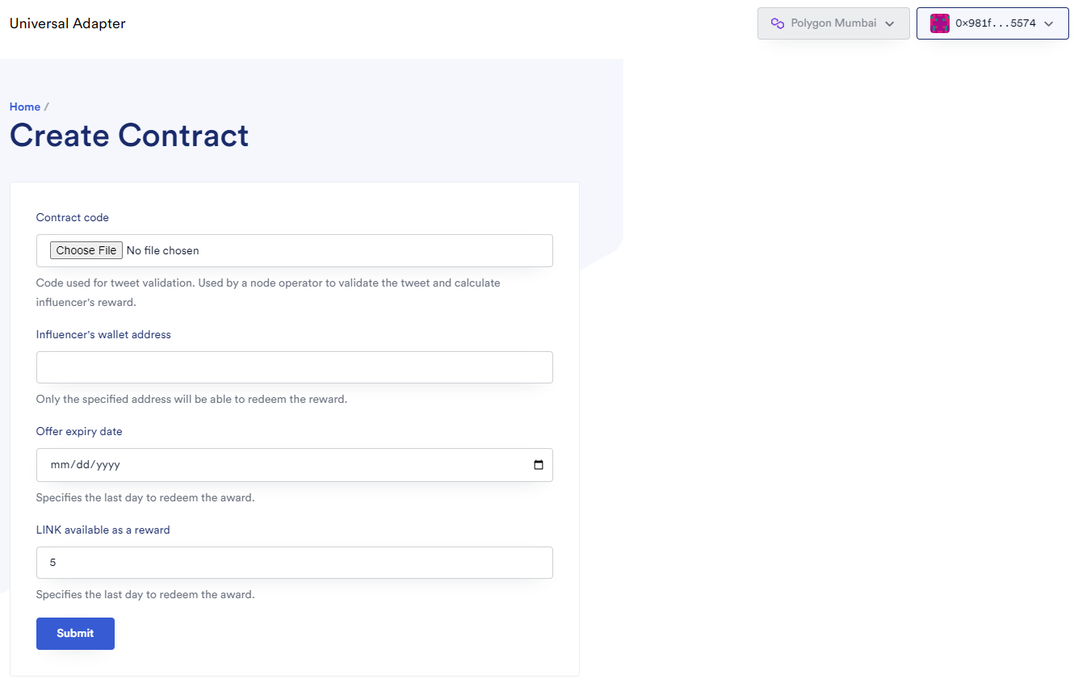Image resolution: width=1074 pixels, height=687 pixels.
Task: Select the day (dd) part of expiry date
Action: [84, 465]
